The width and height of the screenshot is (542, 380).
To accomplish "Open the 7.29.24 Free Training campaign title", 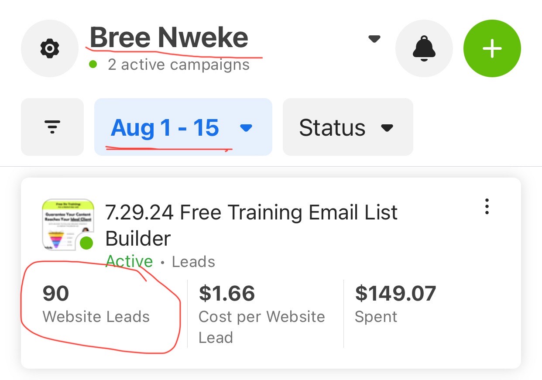I will (x=251, y=225).
